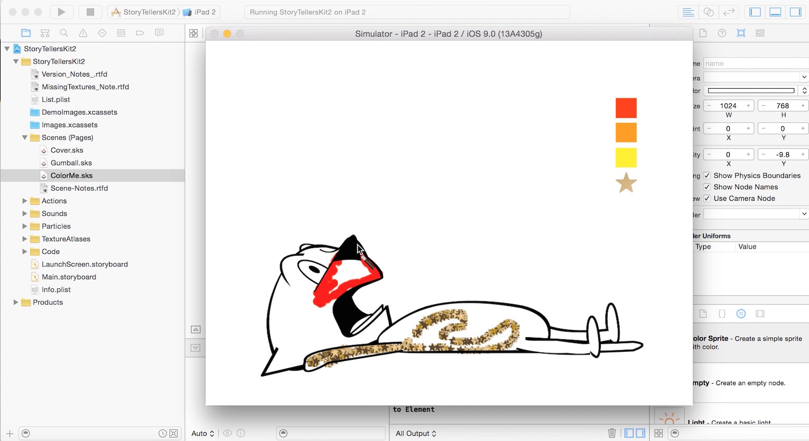Viewport: 809px width, 441px height.
Task: Open the Issue navigator warning icon
Action: click(x=83, y=33)
